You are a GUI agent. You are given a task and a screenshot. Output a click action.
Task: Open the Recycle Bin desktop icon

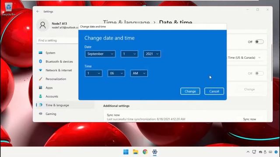click(x=9, y=9)
